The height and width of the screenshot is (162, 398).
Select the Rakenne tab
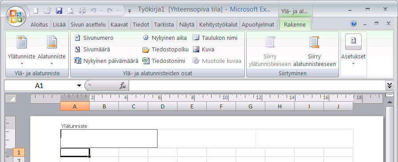coord(295,25)
